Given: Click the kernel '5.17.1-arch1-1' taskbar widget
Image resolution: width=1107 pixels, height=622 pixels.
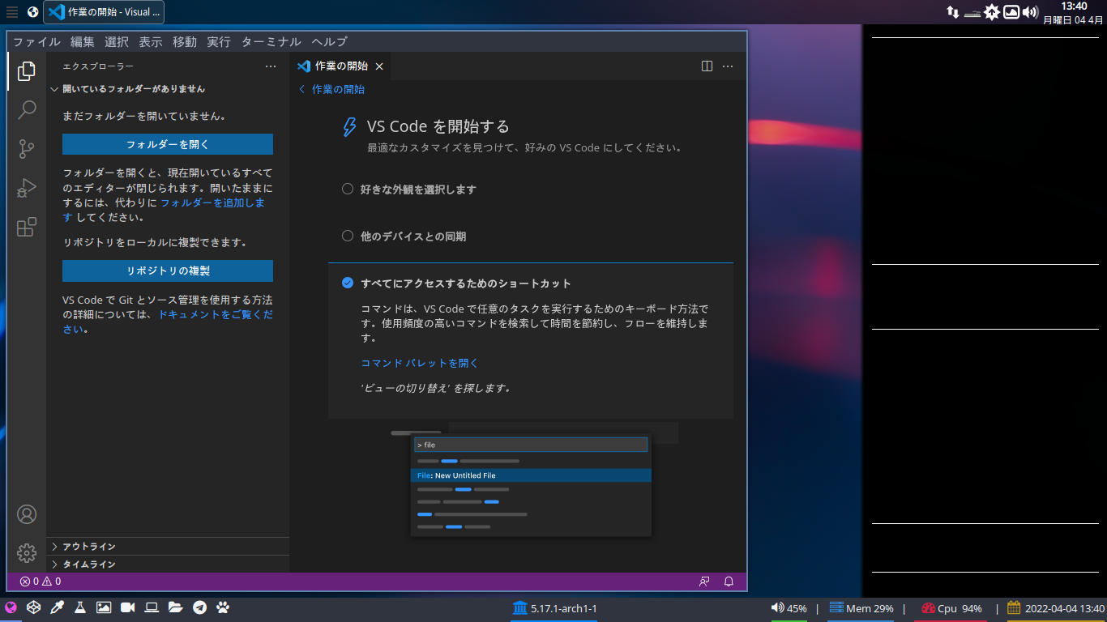Looking at the screenshot, I should (x=554, y=607).
